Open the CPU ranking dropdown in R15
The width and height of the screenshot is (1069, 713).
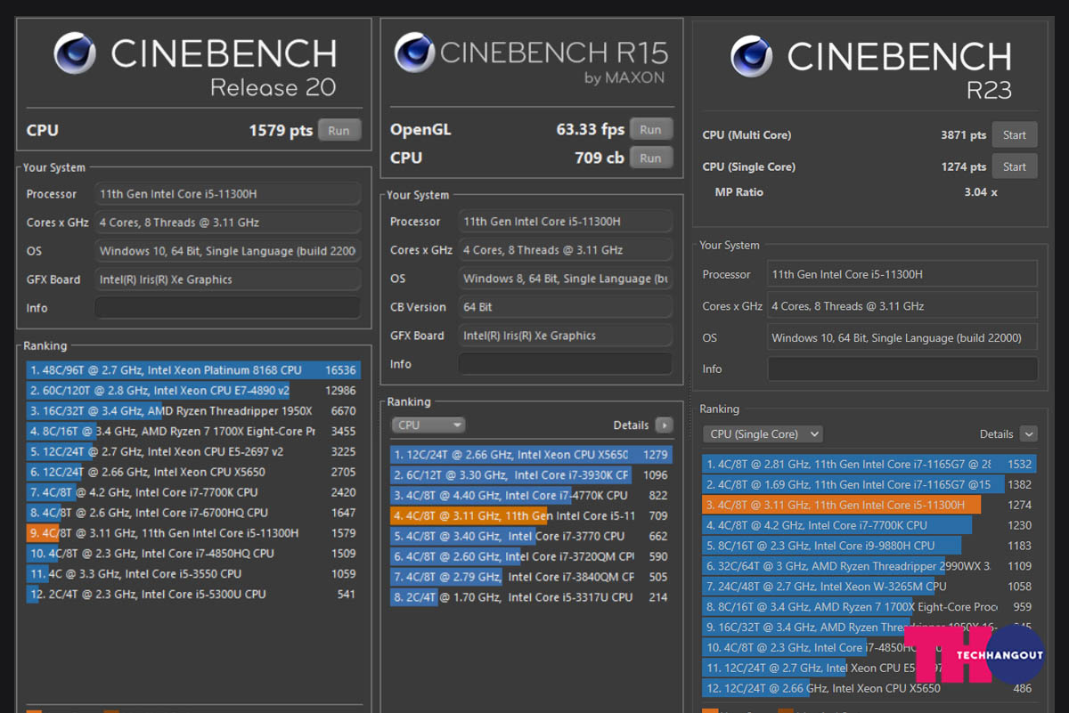pyautogui.click(x=428, y=425)
